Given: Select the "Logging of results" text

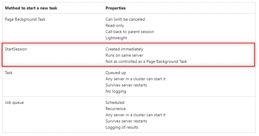Looking at the screenshot, I should 122,127.
